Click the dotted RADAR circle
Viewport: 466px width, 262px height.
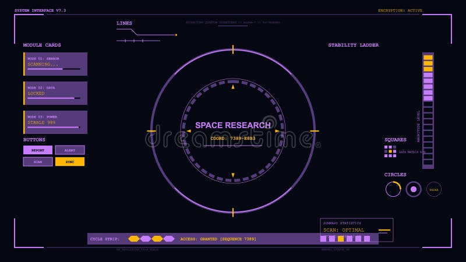click(x=434, y=189)
